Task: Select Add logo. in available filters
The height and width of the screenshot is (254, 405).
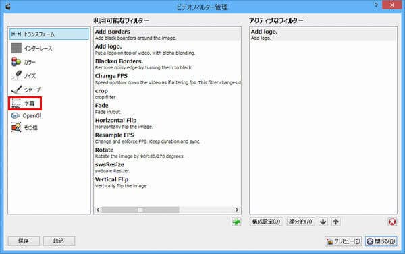Action: point(167,49)
